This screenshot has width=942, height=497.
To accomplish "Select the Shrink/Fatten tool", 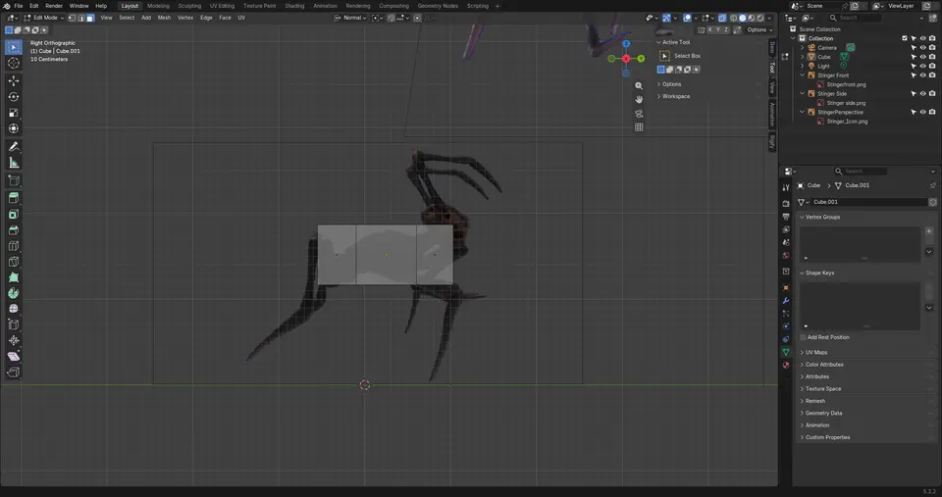I will (x=13, y=340).
